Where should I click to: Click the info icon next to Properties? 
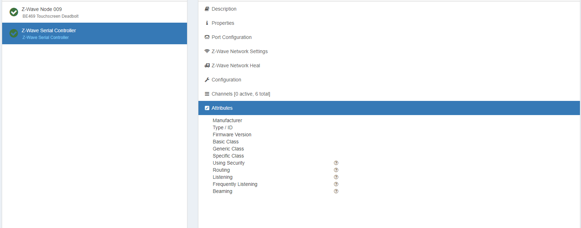click(207, 23)
